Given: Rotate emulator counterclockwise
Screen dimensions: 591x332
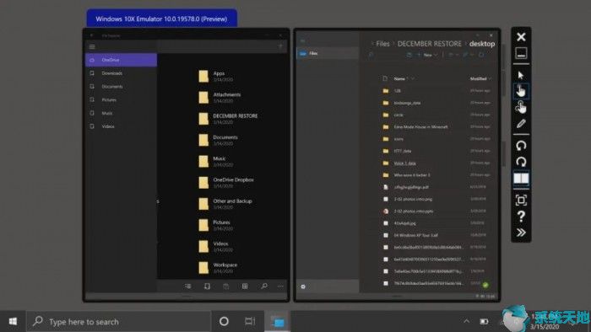Looking at the screenshot, I should tap(521, 146).
